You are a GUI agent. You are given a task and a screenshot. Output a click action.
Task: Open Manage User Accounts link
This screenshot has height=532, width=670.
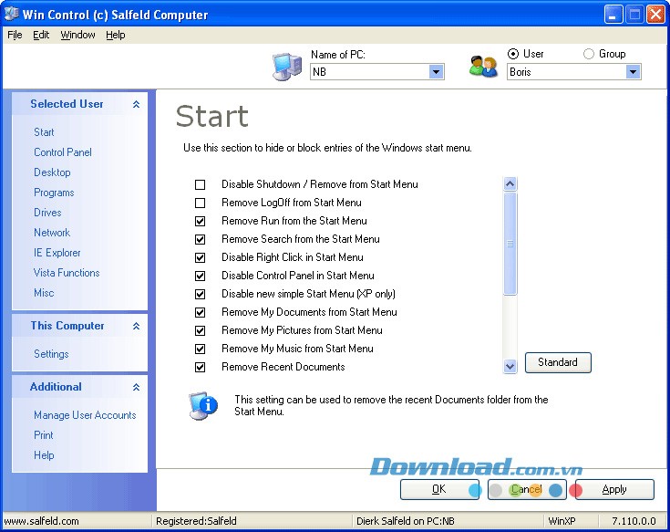coord(85,415)
